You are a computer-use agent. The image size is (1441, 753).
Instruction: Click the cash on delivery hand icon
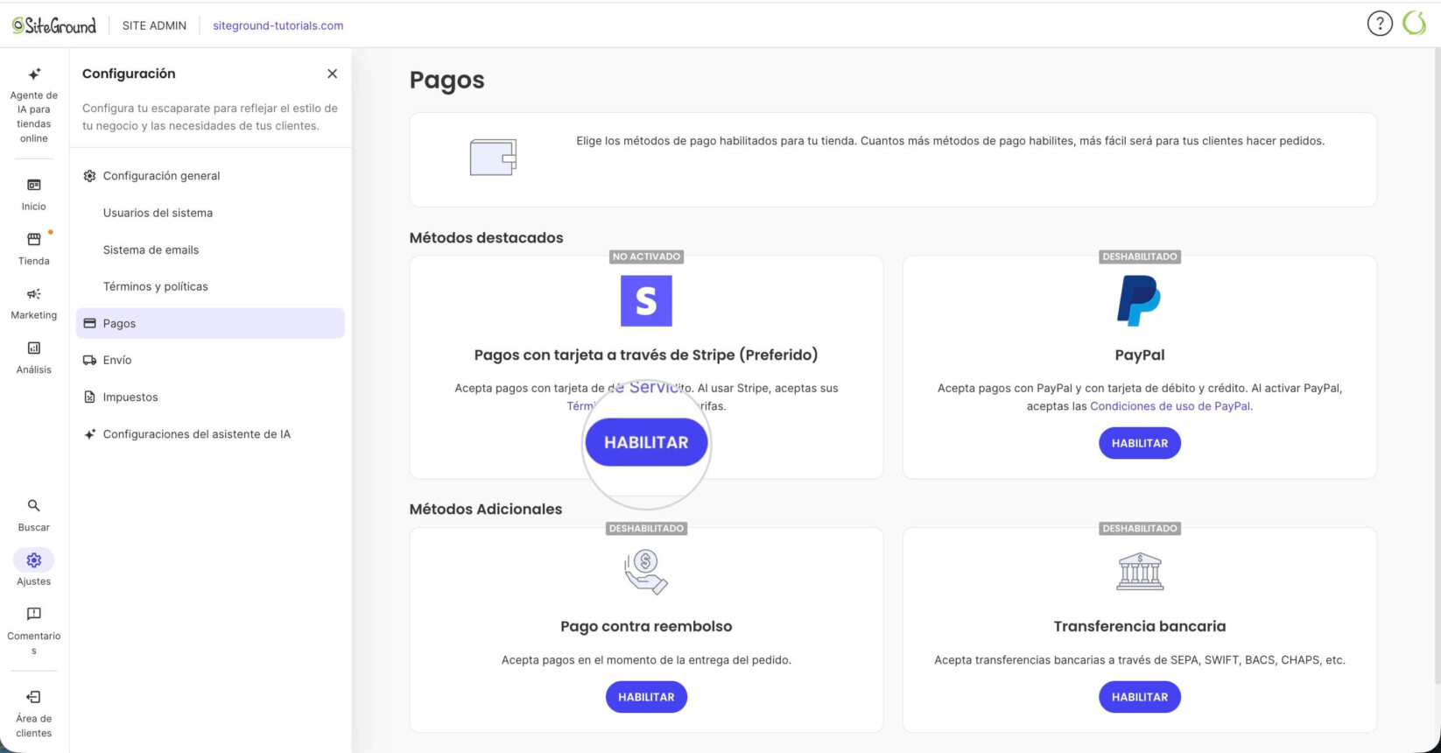click(x=646, y=572)
